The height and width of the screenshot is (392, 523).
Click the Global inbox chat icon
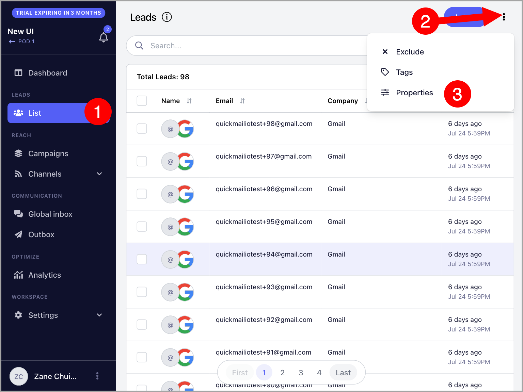18,214
